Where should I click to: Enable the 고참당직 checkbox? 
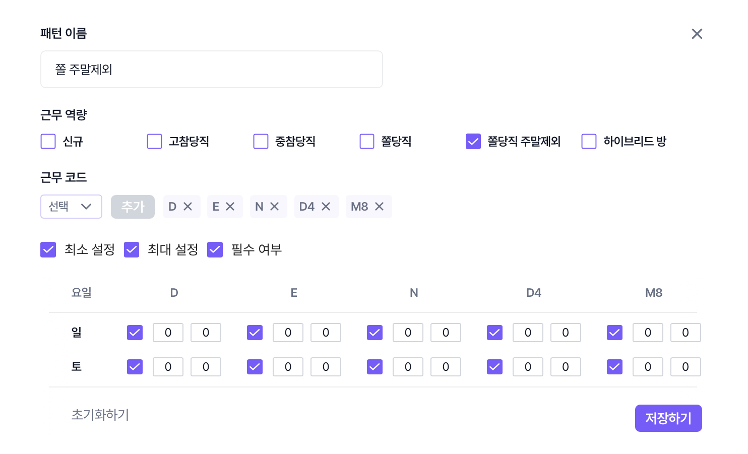tap(154, 142)
